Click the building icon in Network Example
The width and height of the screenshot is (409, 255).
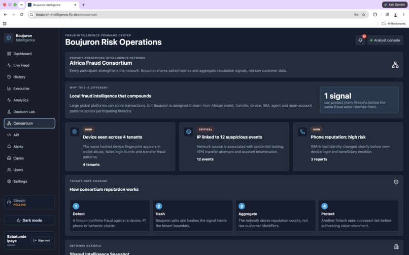click(x=396, y=247)
